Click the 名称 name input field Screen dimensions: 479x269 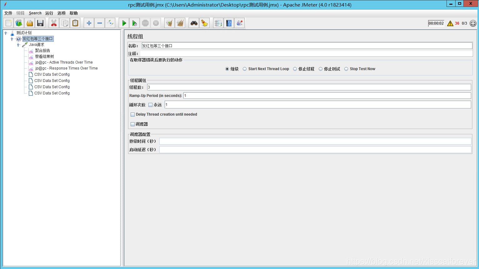(x=307, y=46)
